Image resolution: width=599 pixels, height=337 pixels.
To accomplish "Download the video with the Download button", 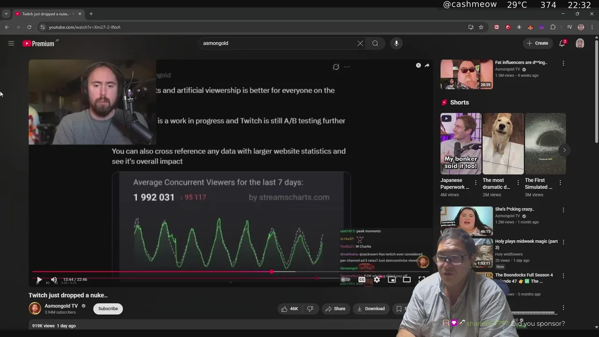I will [371, 309].
